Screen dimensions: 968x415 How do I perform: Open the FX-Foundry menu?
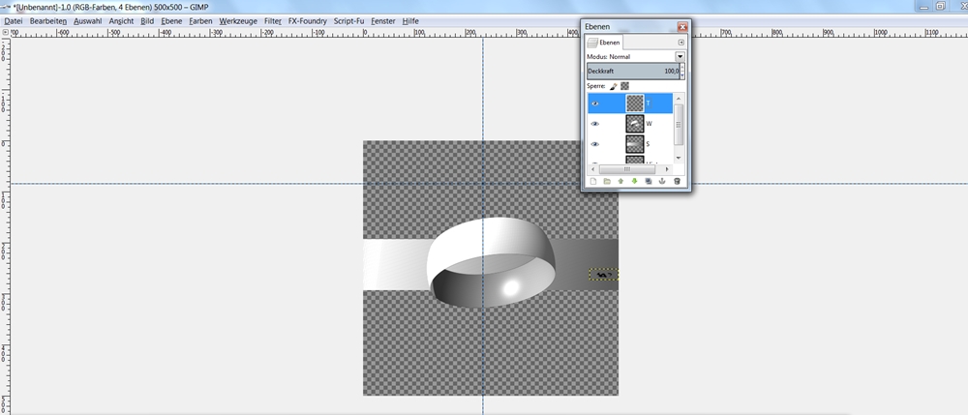(308, 21)
